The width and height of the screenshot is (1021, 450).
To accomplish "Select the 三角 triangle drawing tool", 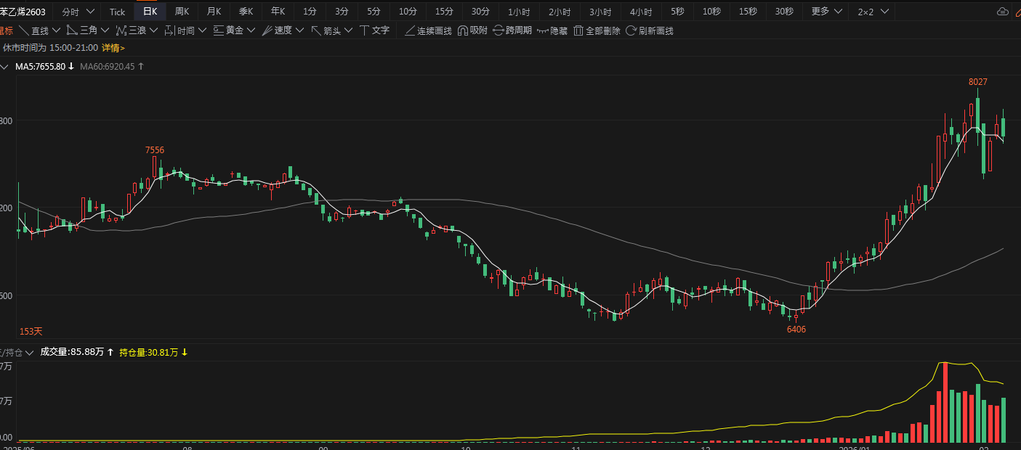I will tap(82, 30).
